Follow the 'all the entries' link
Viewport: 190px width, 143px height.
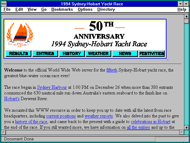pos(138,127)
